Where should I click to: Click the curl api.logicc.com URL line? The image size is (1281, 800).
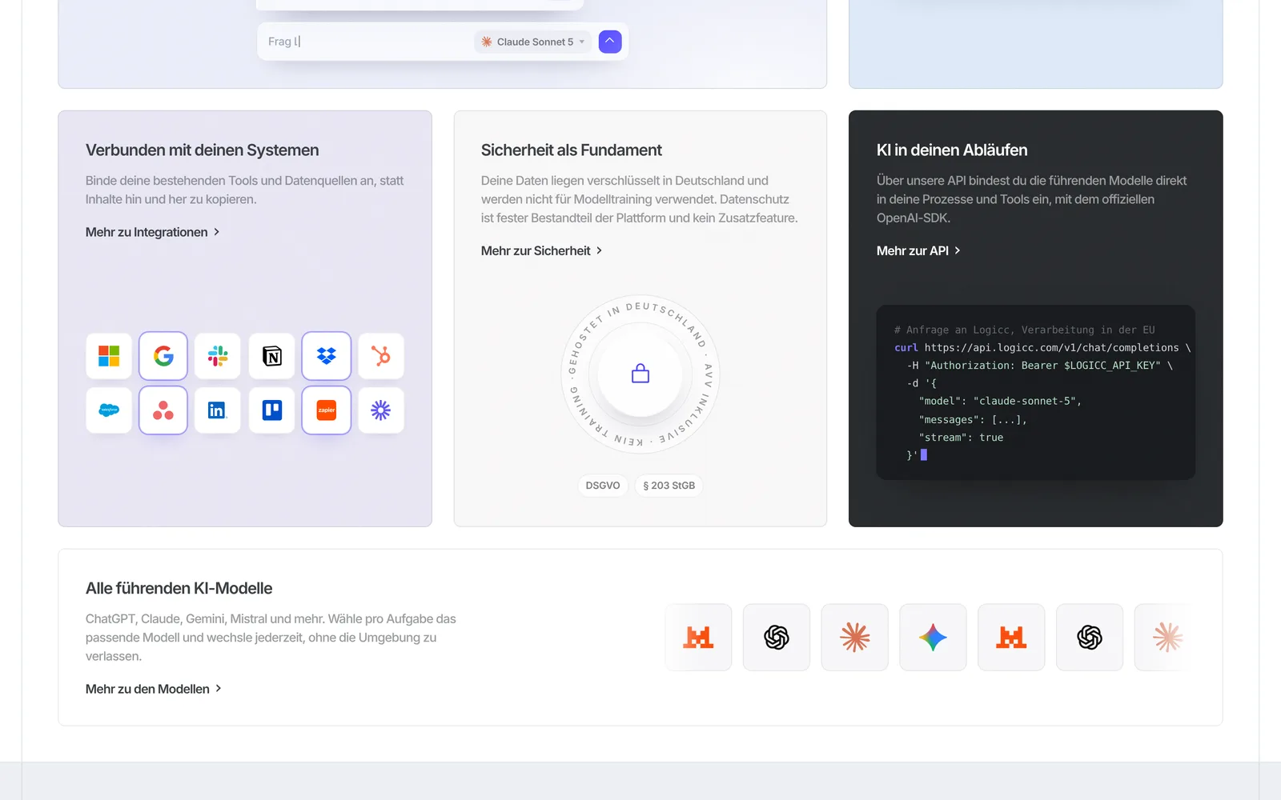[x=1042, y=347]
